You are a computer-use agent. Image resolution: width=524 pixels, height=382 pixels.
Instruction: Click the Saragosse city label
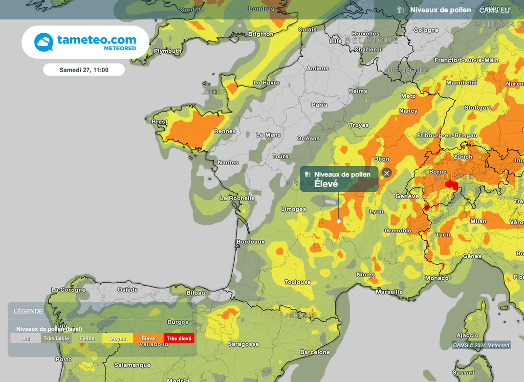click(243, 344)
